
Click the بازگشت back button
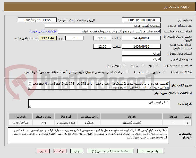pyautogui.click(x=60, y=151)
